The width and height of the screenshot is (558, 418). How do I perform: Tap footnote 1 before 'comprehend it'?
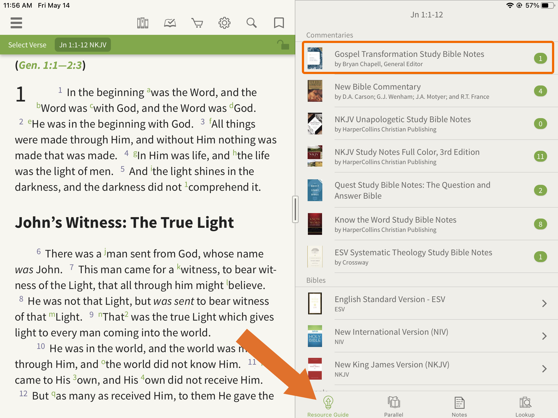click(186, 185)
